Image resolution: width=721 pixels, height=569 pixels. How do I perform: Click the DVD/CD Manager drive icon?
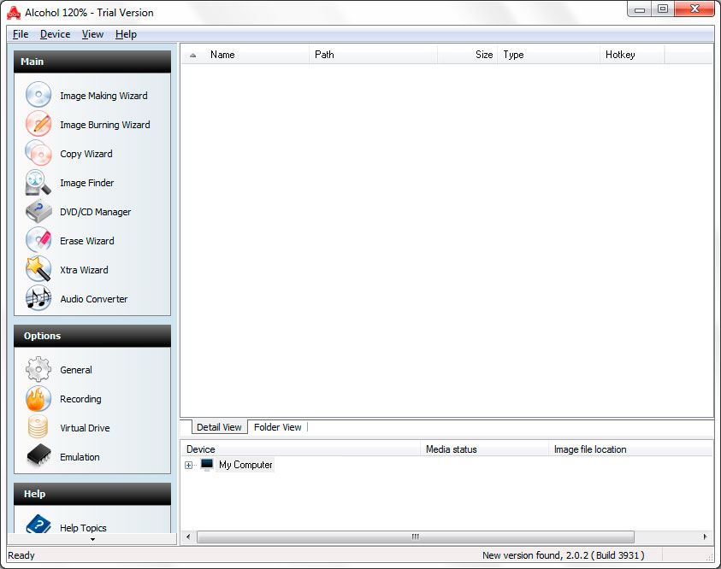pyautogui.click(x=38, y=211)
